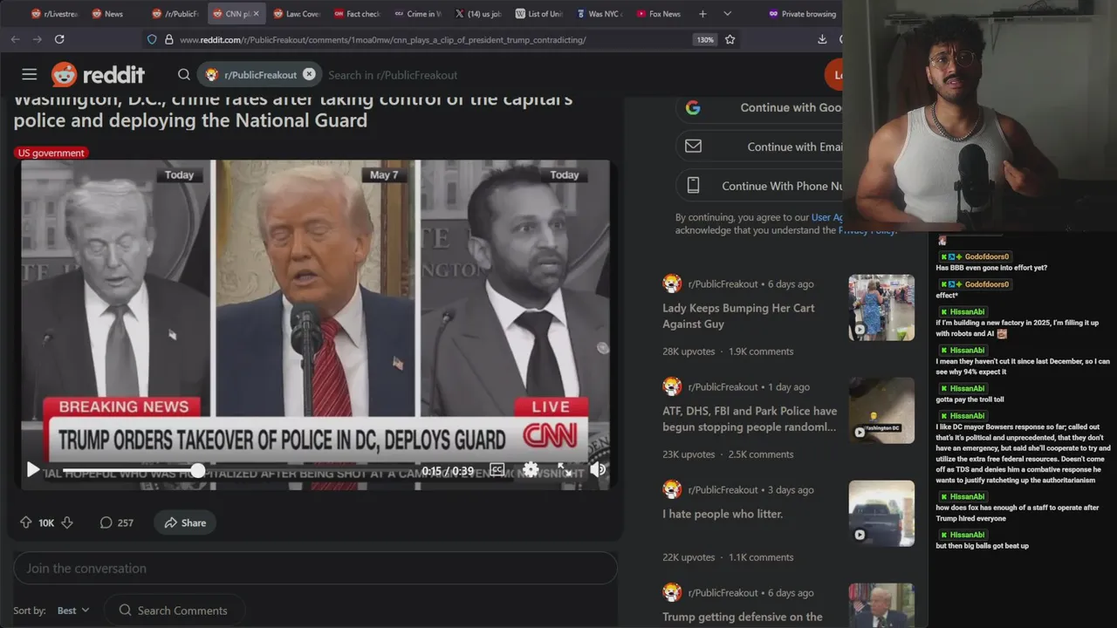Viewport: 1117px width, 628px height.
Task: Expand the list all tabs chevron
Action: 727,14
